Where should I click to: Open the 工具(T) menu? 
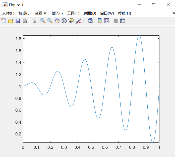73,13
